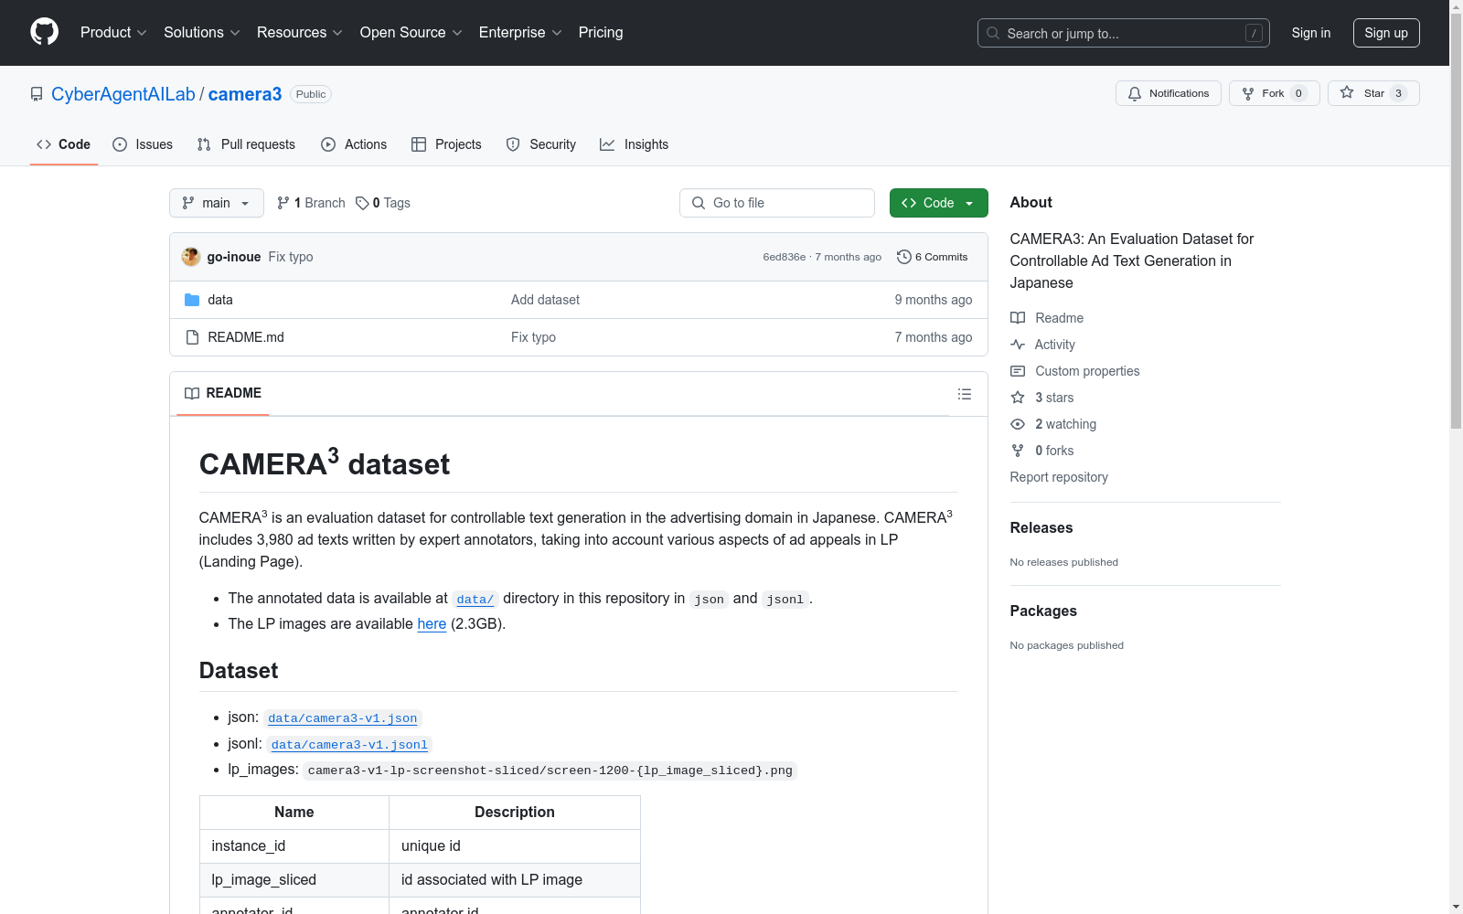View the 0 Tags link
1463x914 pixels.
coord(383,203)
